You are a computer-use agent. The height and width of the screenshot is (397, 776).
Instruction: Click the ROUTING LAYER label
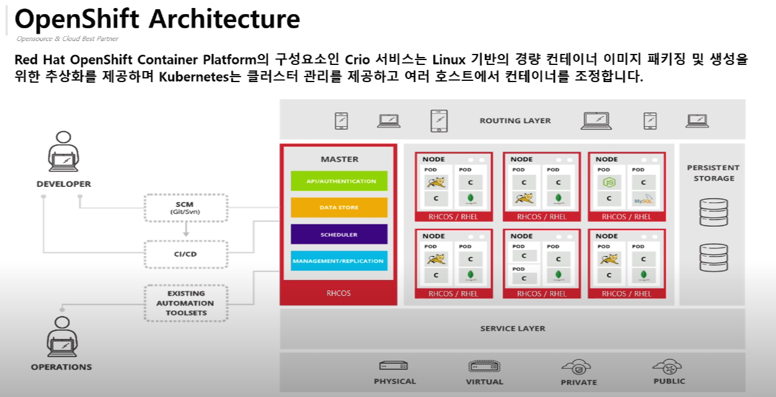(x=515, y=121)
